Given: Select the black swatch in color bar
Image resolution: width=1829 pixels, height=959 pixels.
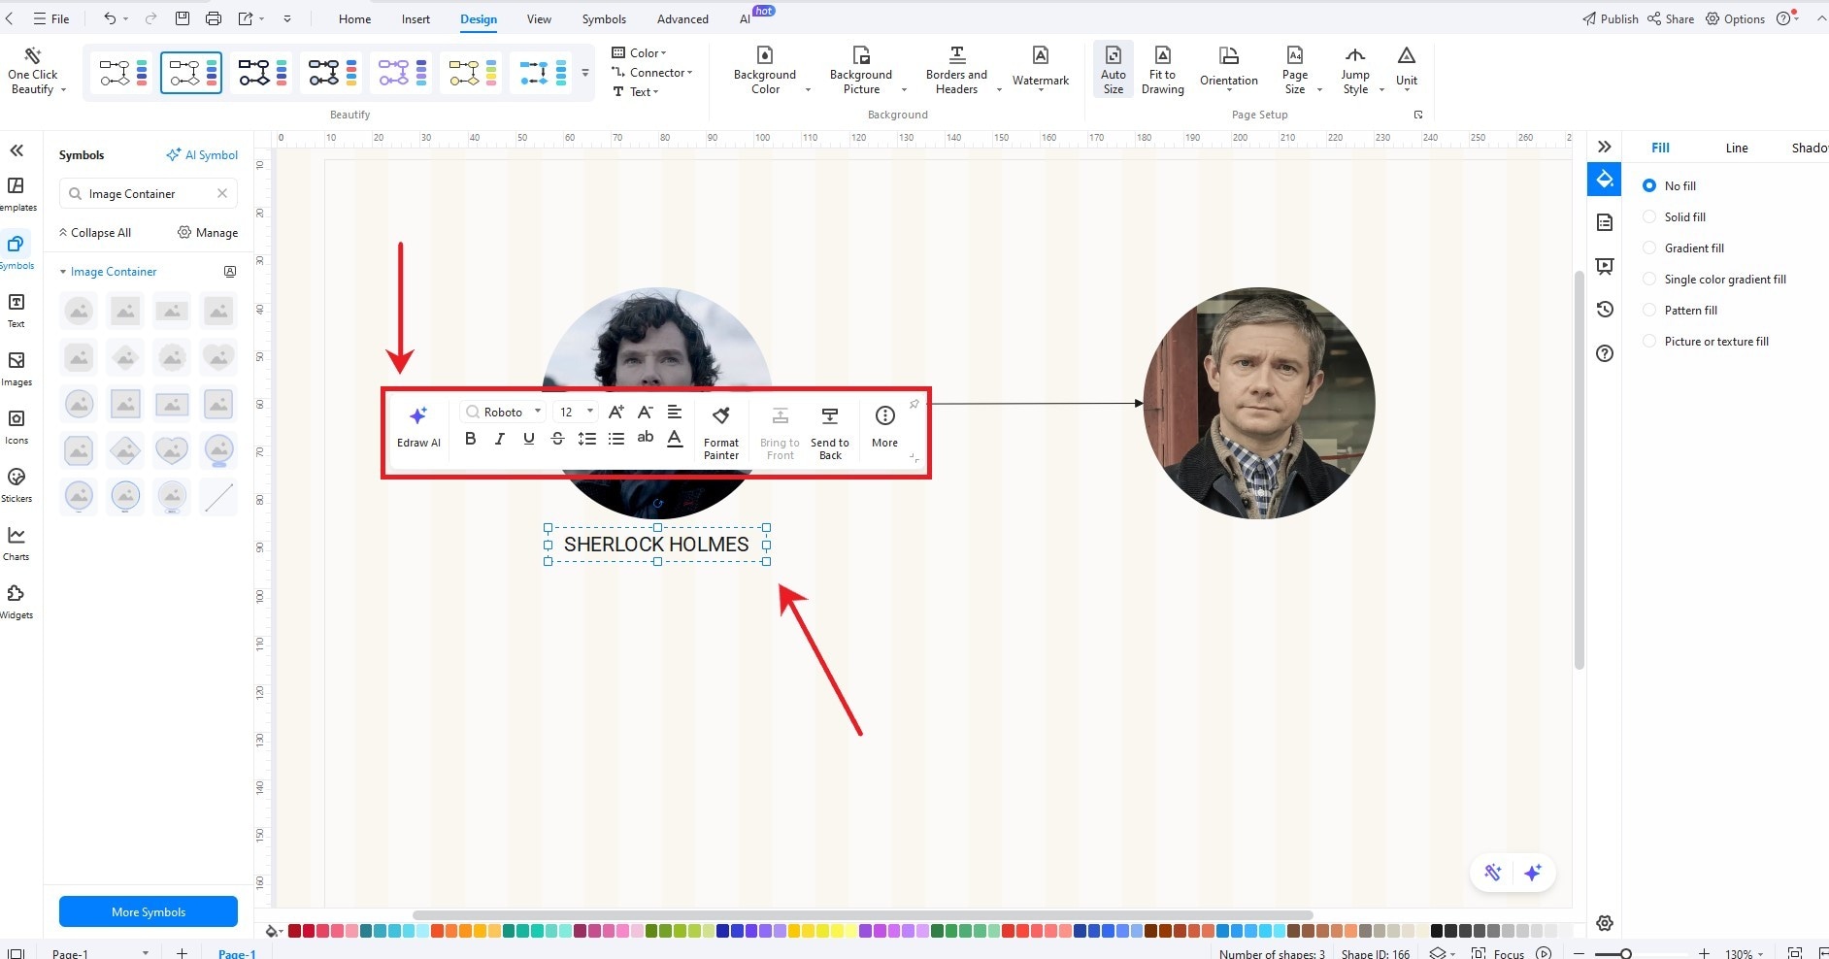Looking at the screenshot, I should (x=1437, y=931).
